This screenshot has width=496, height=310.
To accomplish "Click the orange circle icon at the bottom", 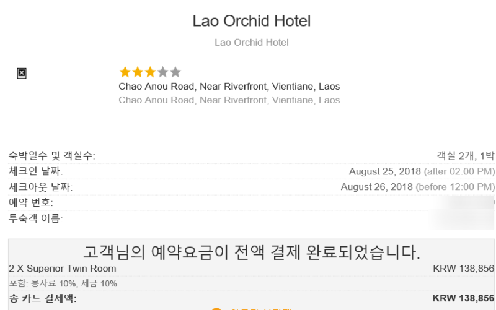I will click(x=216, y=308).
